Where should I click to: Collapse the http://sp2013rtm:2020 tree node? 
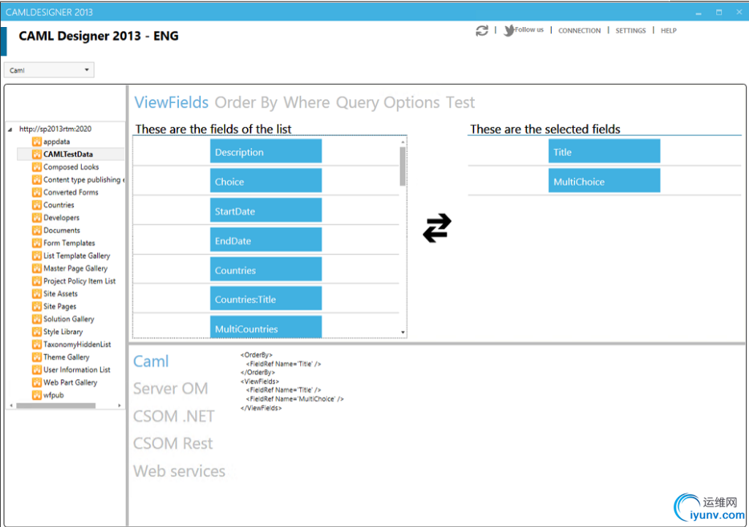pyautogui.click(x=10, y=129)
